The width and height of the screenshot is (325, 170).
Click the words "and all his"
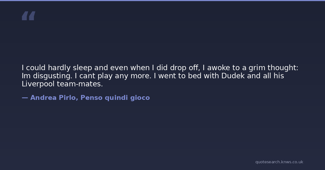[x=265, y=76]
